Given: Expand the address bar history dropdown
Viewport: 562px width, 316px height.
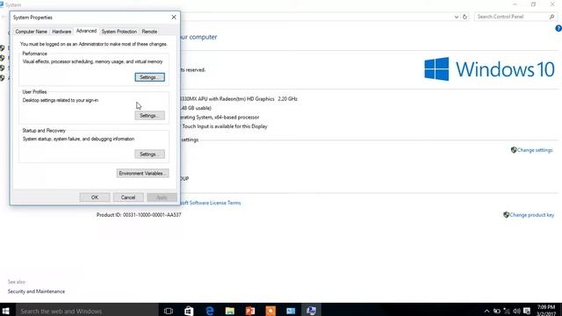Looking at the screenshot, I should point(457,17).
